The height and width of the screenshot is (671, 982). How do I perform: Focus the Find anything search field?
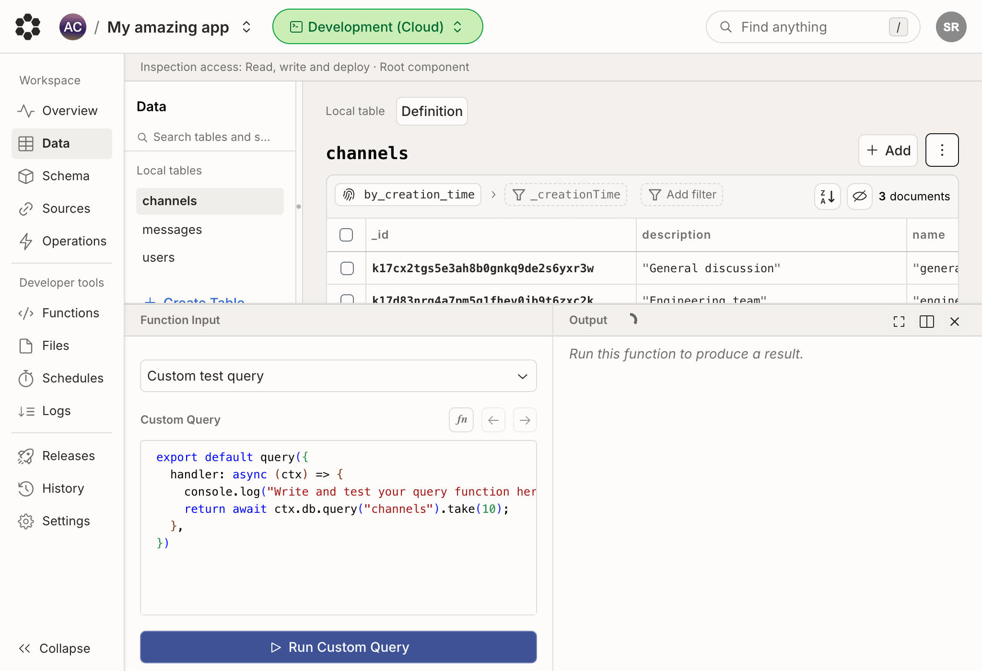(813, 27)
